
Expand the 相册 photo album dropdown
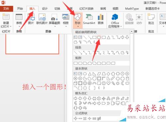coord(66,27)
